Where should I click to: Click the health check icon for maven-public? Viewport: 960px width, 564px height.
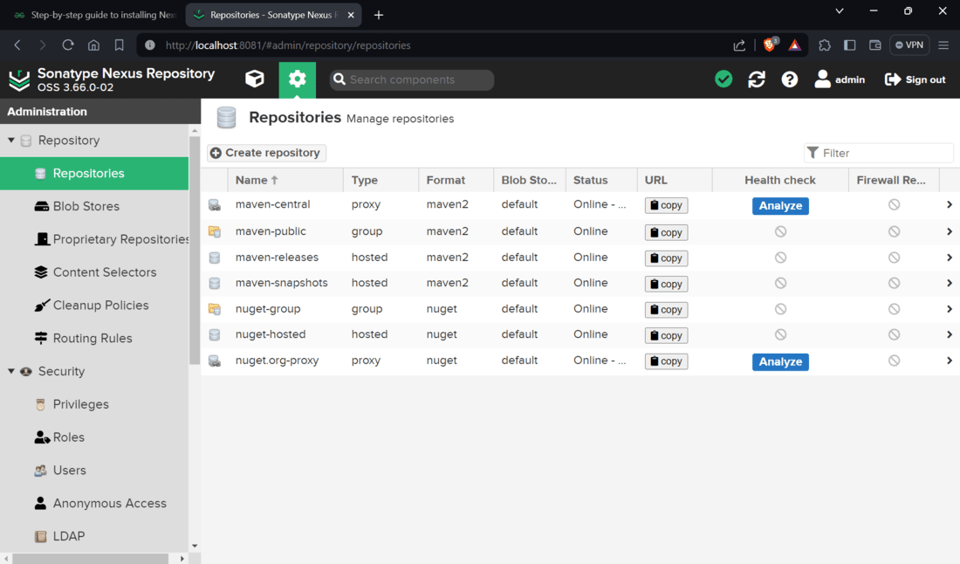click(780, 231)
